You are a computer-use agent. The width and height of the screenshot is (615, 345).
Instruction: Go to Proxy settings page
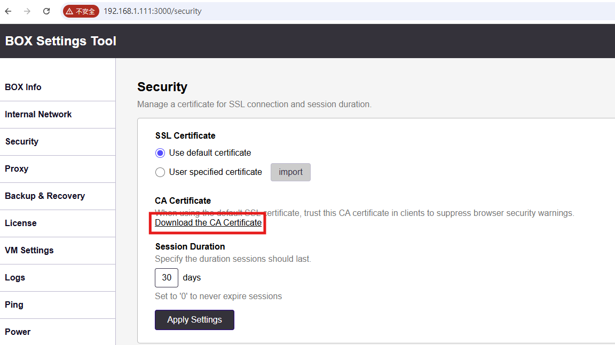pos(58,169)
